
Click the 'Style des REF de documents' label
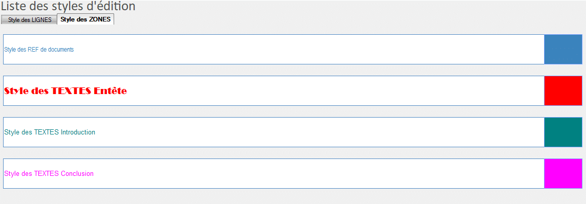coord(39,49)
